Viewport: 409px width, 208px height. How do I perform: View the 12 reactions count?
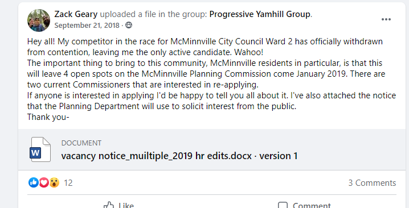[68, 183]
